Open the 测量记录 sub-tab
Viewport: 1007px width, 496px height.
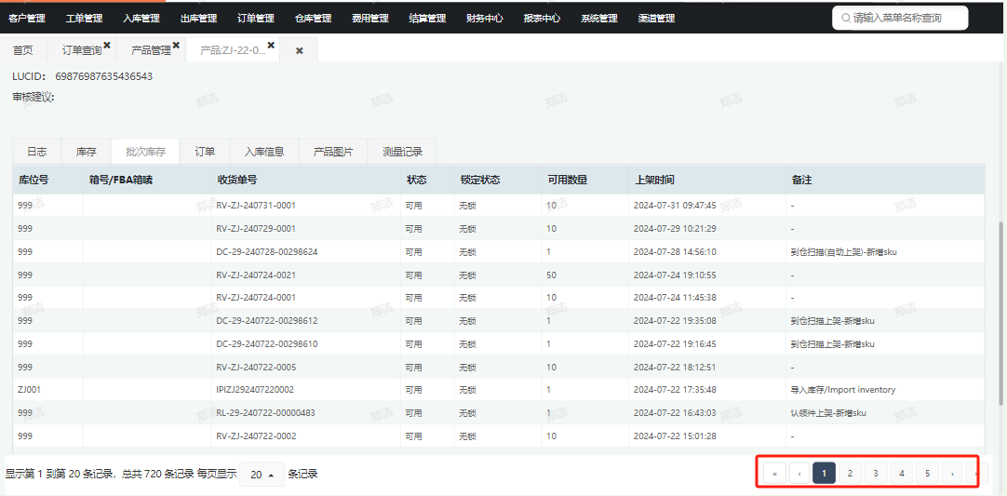402,153
